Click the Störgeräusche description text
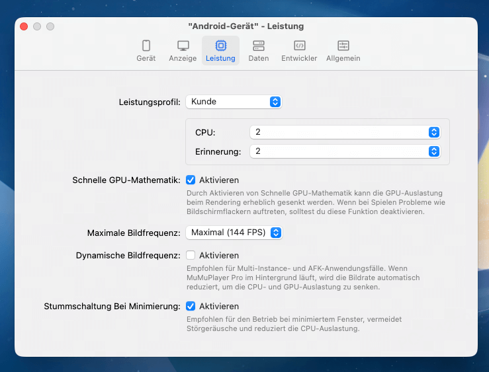 [x=294, y=324]
